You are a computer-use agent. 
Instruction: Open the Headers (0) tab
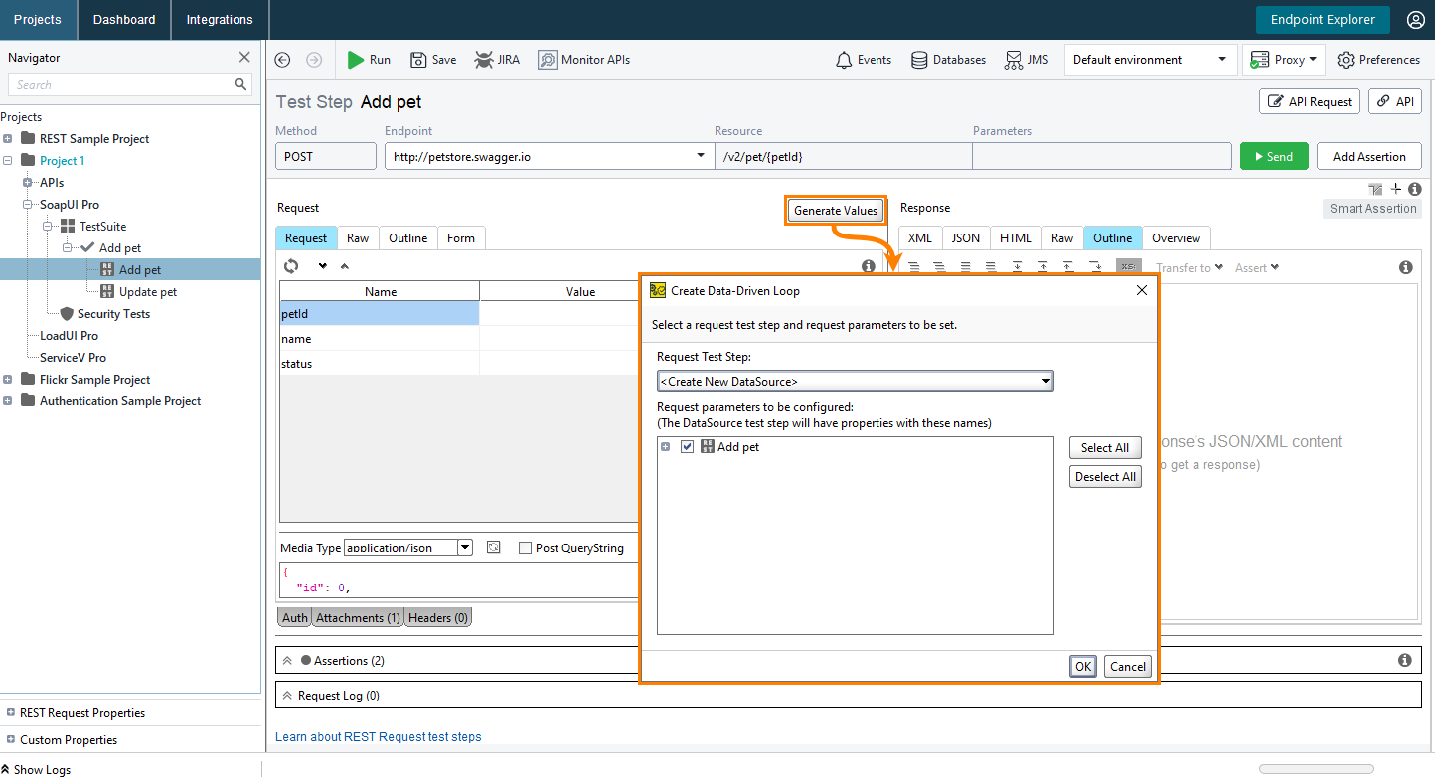tap(438, 618)
